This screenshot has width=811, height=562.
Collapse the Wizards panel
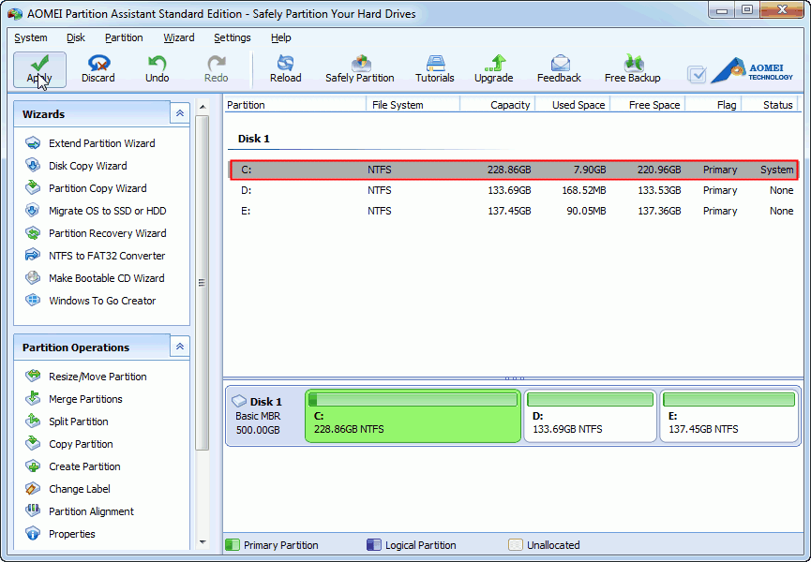coord(179,113)
